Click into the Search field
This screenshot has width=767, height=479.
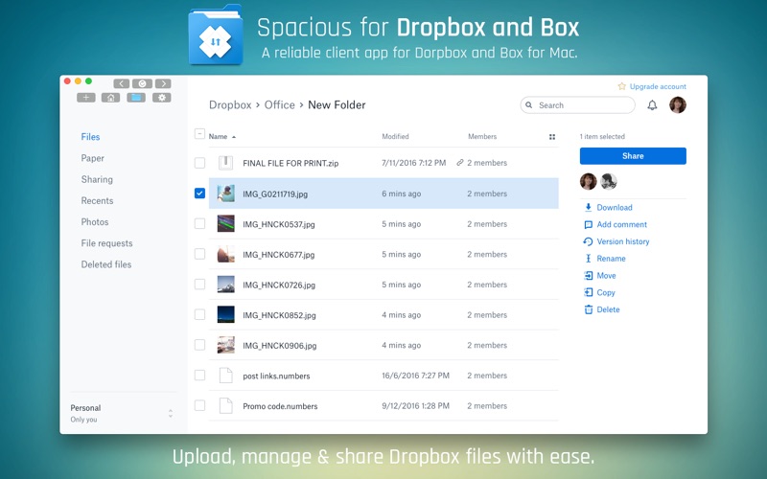pyautogui.click(x=578, y=105)
